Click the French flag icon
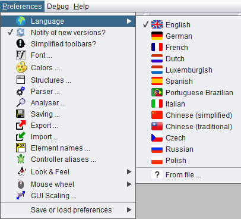The image size is (241, 219). pyautogui.click(x=157, y=47)
